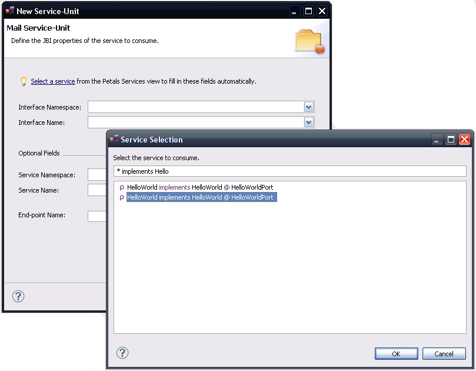The image size is (476, 371).
Task: Expand the Interface Namespace dropdown arrow
Action: click(x=308, y=107)
